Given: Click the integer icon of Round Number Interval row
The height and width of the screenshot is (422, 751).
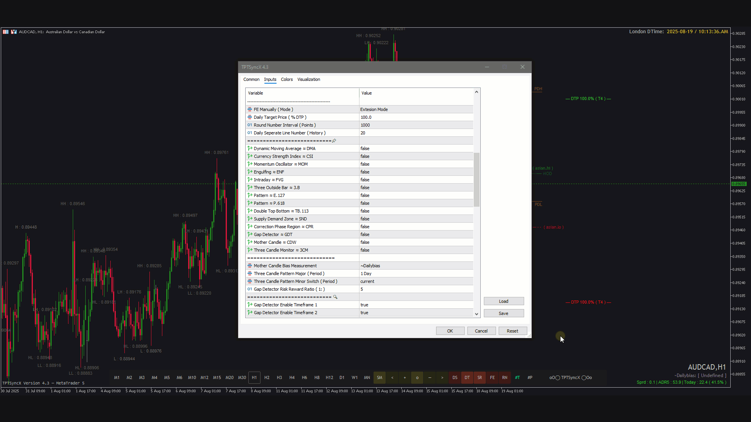Looking at the screenshot, I should tap(250, 125).
